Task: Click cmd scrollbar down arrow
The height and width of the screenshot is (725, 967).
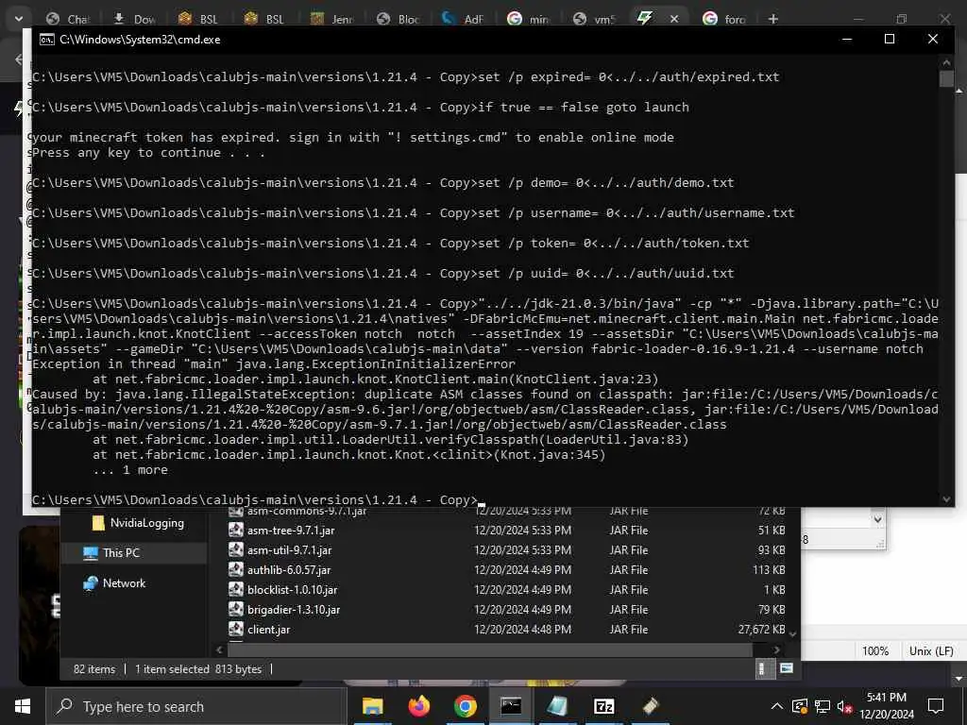Action: click(946, 499)
